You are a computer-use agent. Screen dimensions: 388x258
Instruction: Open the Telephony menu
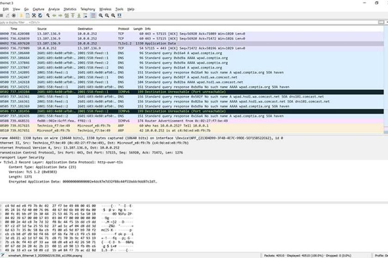click(88, 9)
